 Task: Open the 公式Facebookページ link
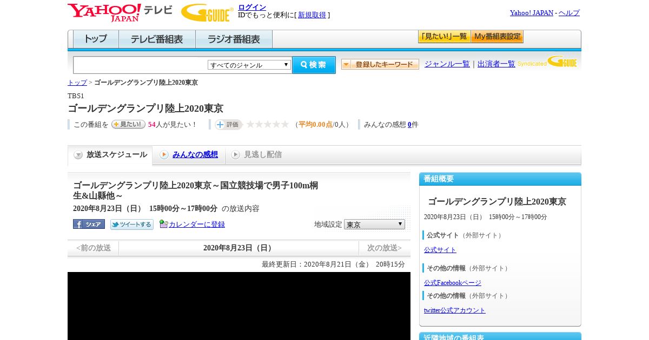tap(453, 283)
